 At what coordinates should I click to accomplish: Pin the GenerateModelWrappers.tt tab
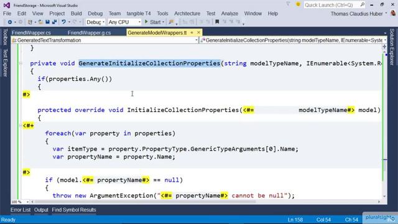tap(192, 33)
